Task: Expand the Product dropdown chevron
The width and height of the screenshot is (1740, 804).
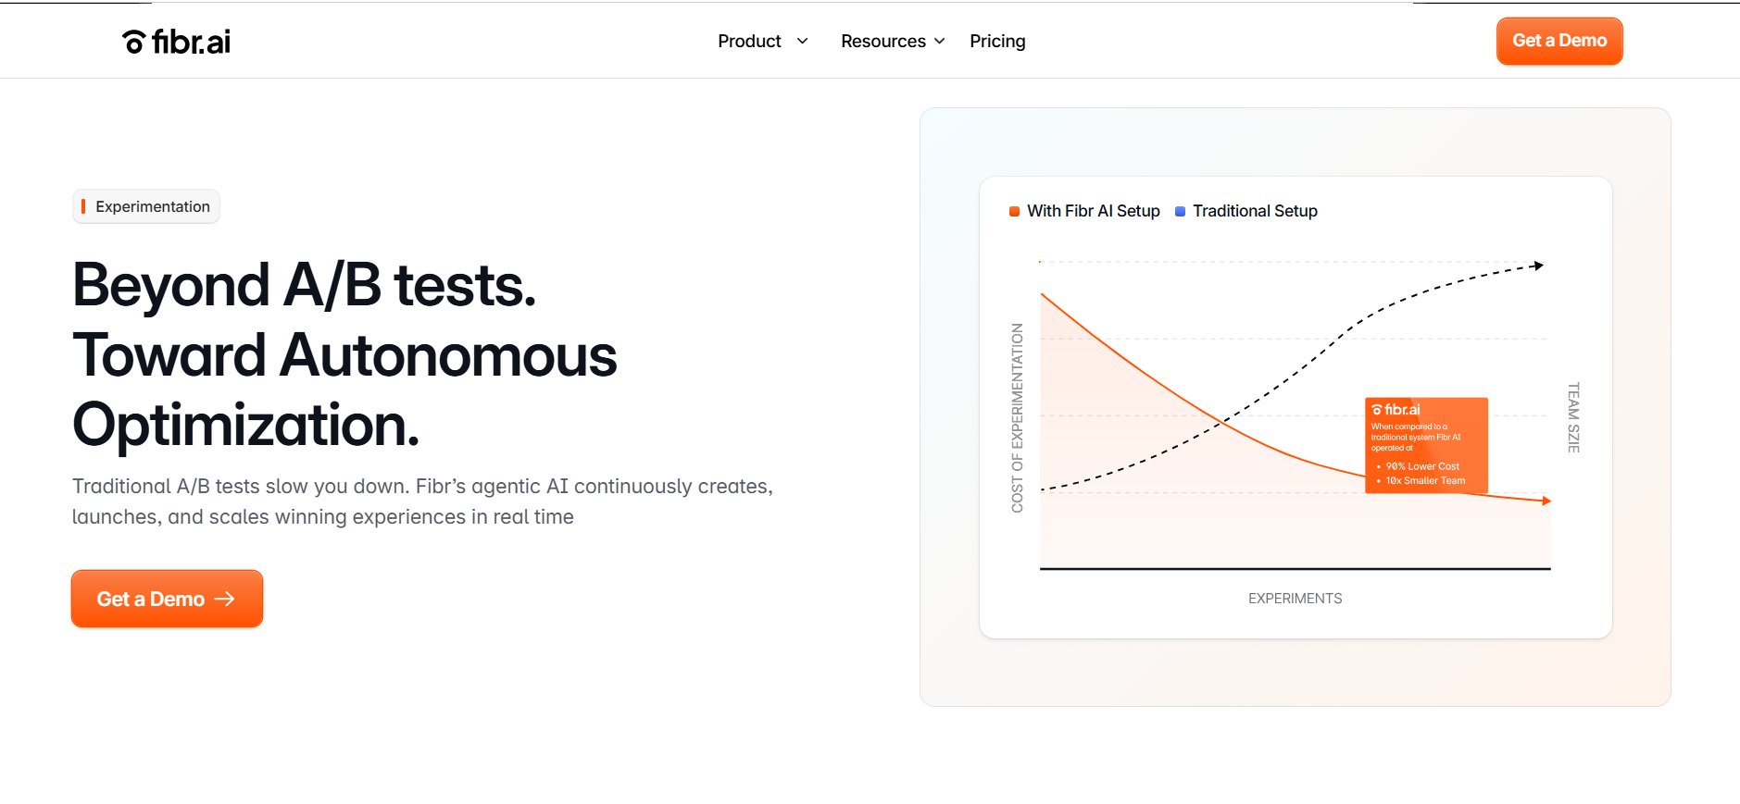Action: click(802, 41)
